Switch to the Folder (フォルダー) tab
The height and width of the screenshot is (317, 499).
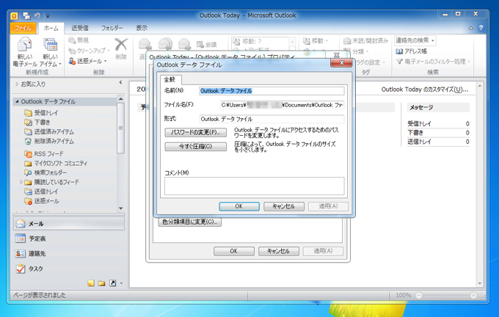112,28
